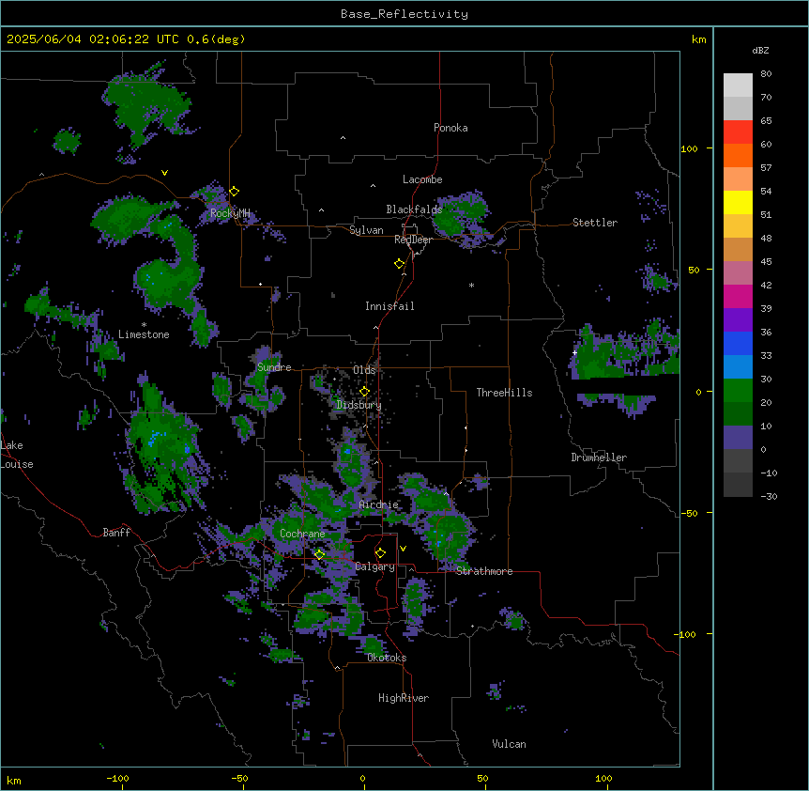Click the Airdrie city label
Viewport: 809px width, 791px height.
pyautogui.click(x=379, y=504)
